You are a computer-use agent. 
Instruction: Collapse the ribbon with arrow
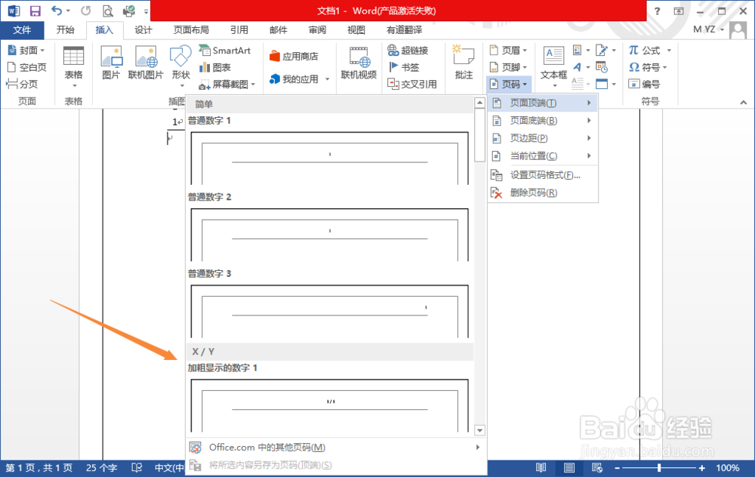pyautogui.click(x=744, y=102)
